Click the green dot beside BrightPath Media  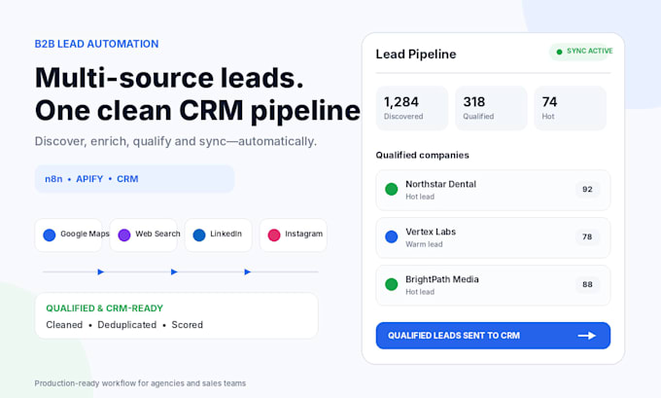[x=391, y=284]
